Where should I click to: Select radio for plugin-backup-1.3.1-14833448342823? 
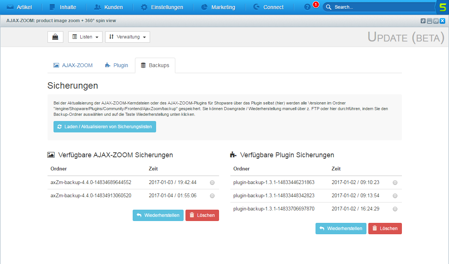(x=395, y=196)
